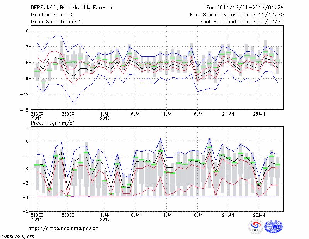Click the BCC logo icon

(256, 227)
